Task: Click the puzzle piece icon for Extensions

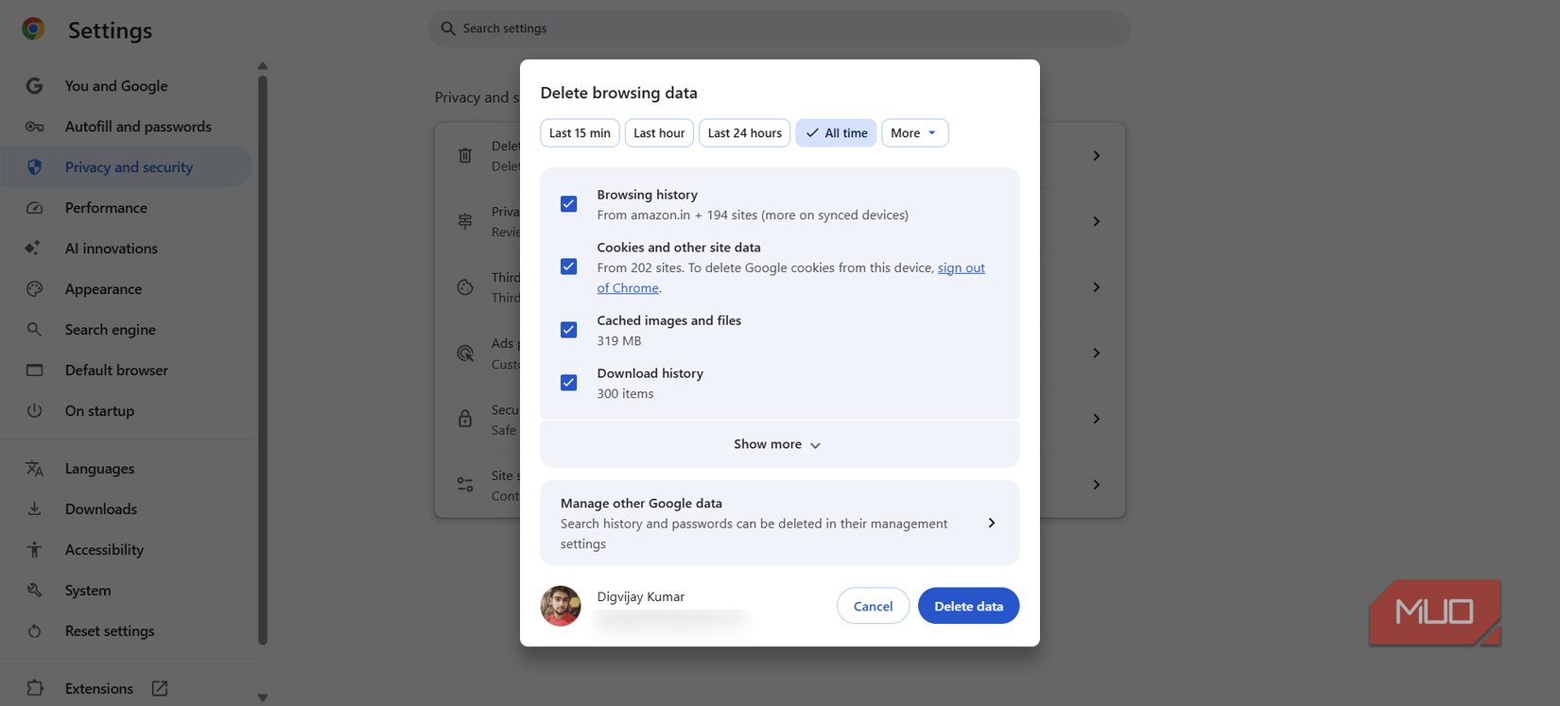Action: [x=34, y=689]
